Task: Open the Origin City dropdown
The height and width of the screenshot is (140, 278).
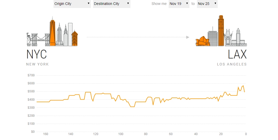Action: [72, 4]
